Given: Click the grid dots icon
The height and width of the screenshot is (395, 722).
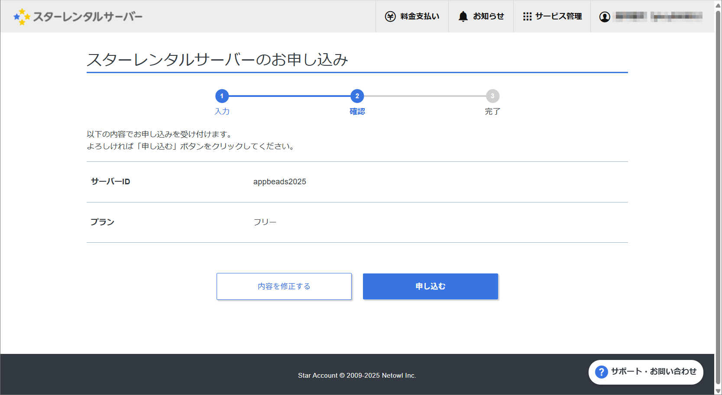Looking at the screenshot, I should pyautogui.click(x=527, y=16).
